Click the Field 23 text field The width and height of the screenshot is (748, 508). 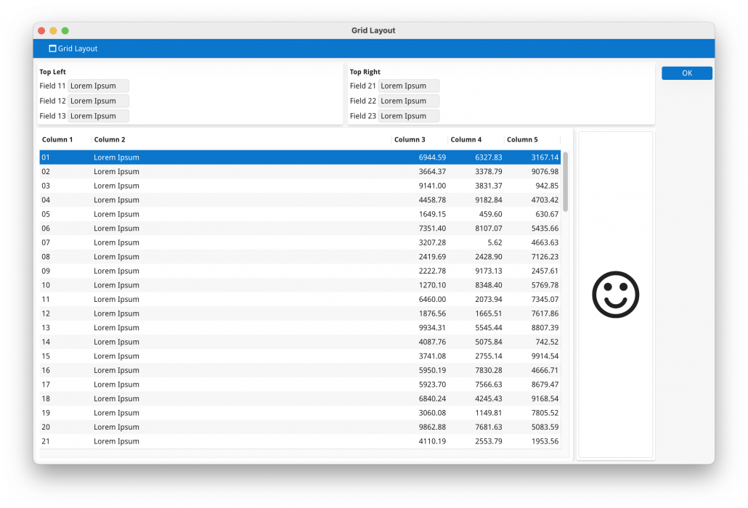408,116
